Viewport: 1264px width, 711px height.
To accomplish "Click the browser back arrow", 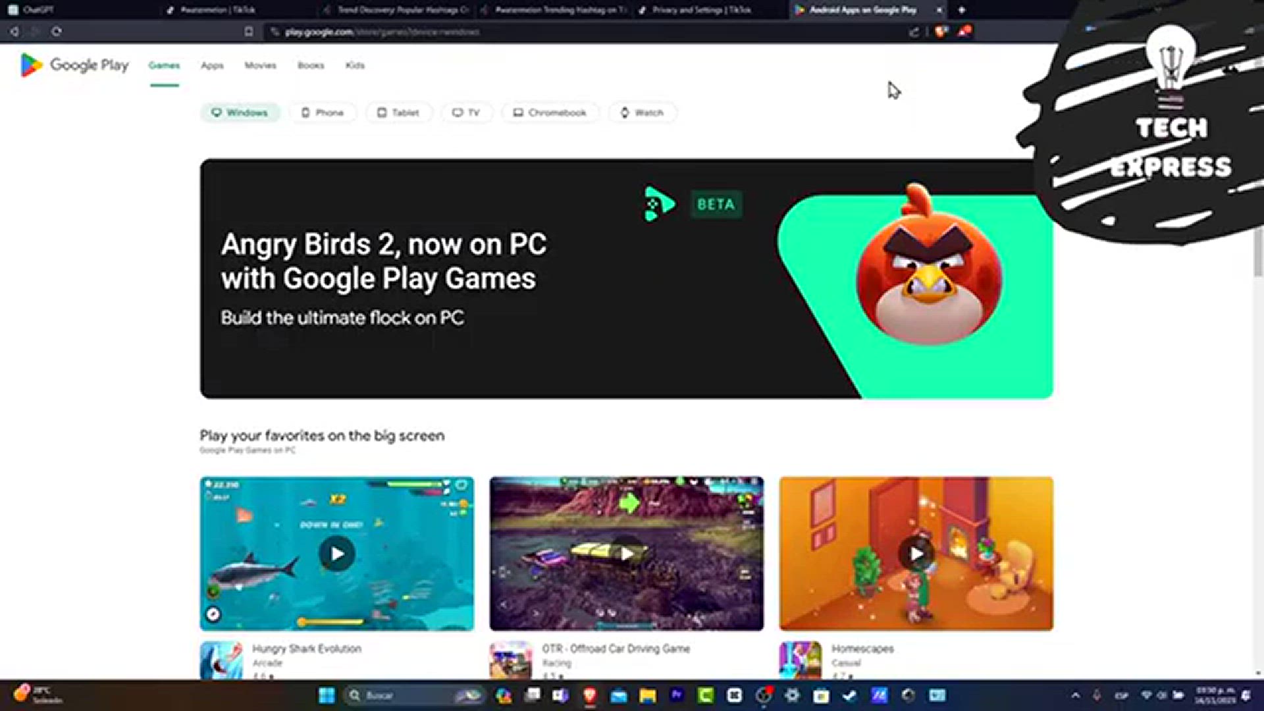I will point(14,31).
